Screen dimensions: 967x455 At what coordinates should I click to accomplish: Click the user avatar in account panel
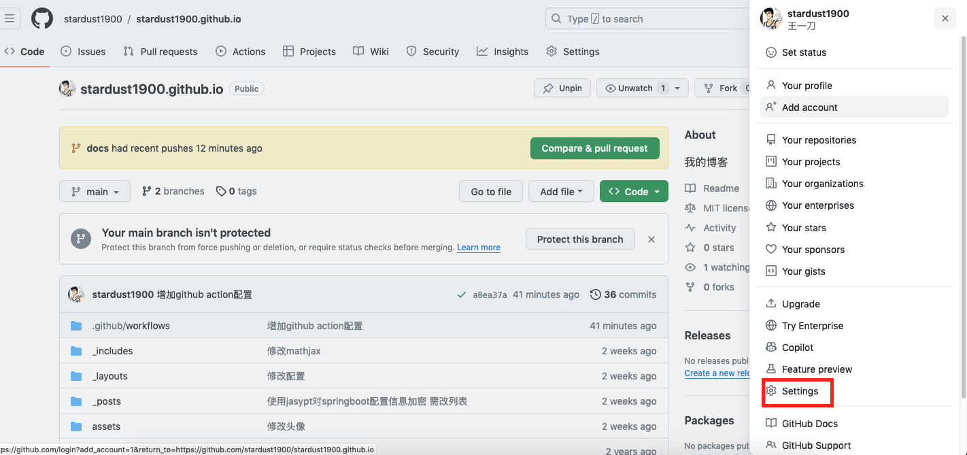(x=771, y=19)
